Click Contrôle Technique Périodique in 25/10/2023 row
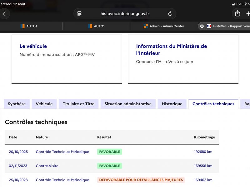Image resolution: width=250 pixels, height=187 pixels. pos(62,180)
